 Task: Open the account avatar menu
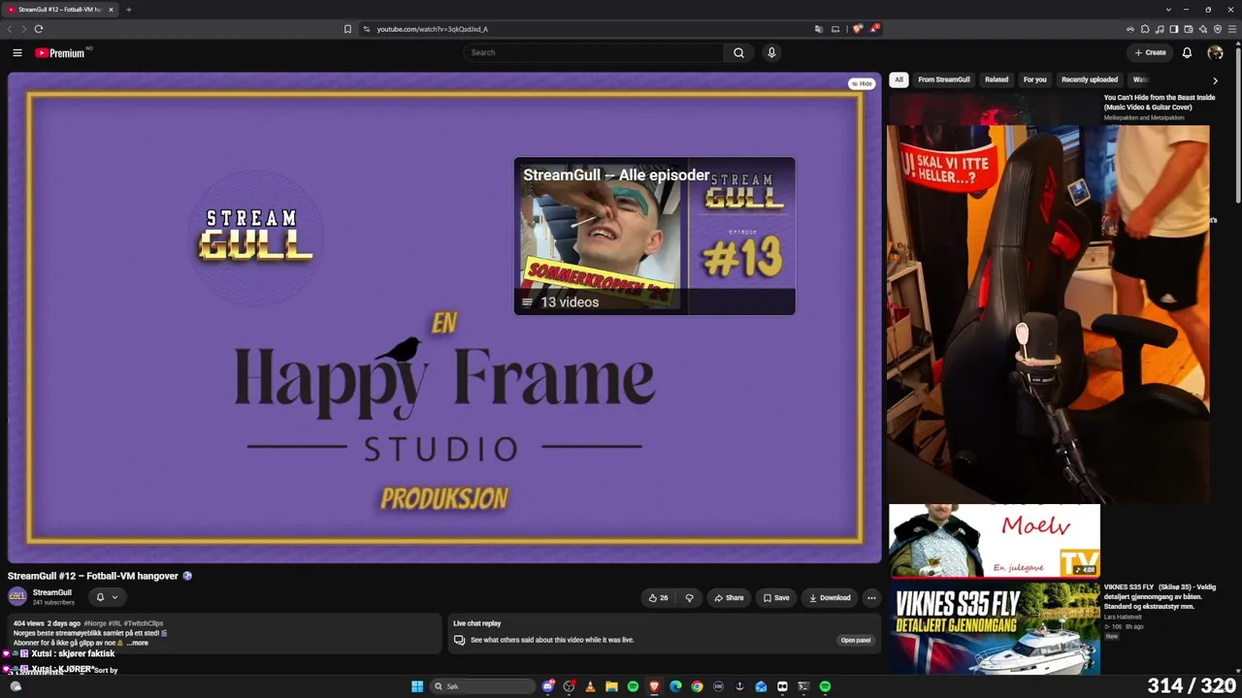(x=1215, y=53)
